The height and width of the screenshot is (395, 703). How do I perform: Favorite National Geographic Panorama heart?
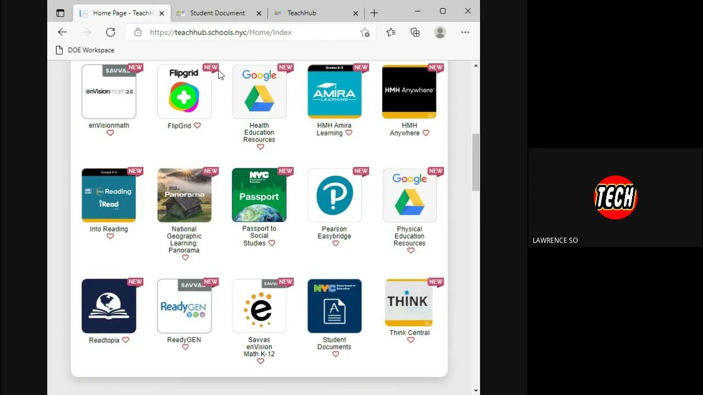point(186,258)
